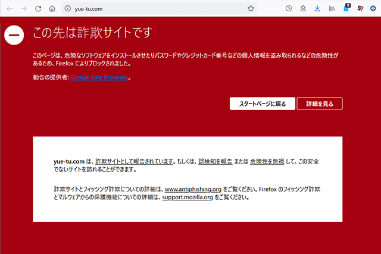Open the 詐欺サイトとして報告されています link
Image resolution: width=381 pixels, height=254 pixels.
(135, 161)
